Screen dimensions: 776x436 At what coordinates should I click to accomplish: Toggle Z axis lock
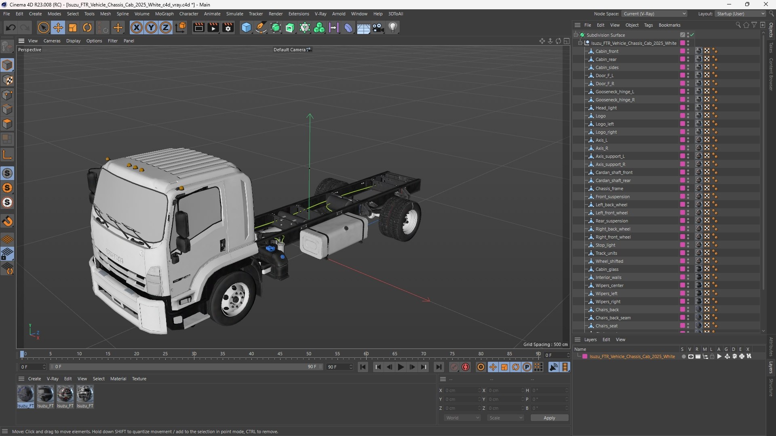[x=166, y=27]
